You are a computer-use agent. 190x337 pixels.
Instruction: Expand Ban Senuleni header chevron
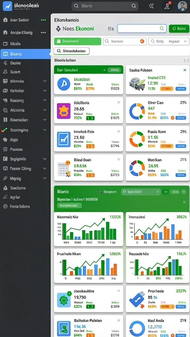104,70
